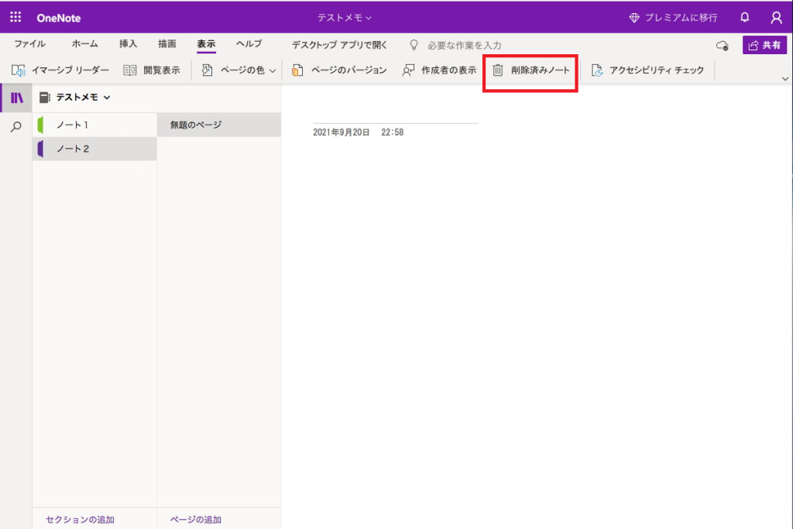Switch to the 描画 tab
The image size is (793, 529).
coord(167,44)
